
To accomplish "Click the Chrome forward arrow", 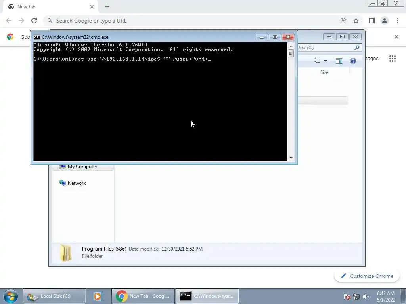I will click(21, 21).
